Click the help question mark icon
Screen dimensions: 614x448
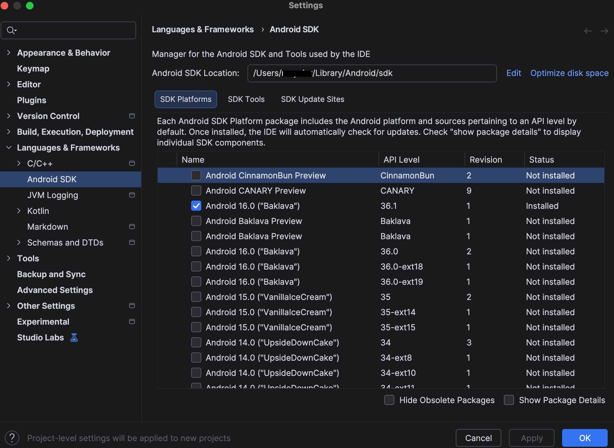(12, 438)
